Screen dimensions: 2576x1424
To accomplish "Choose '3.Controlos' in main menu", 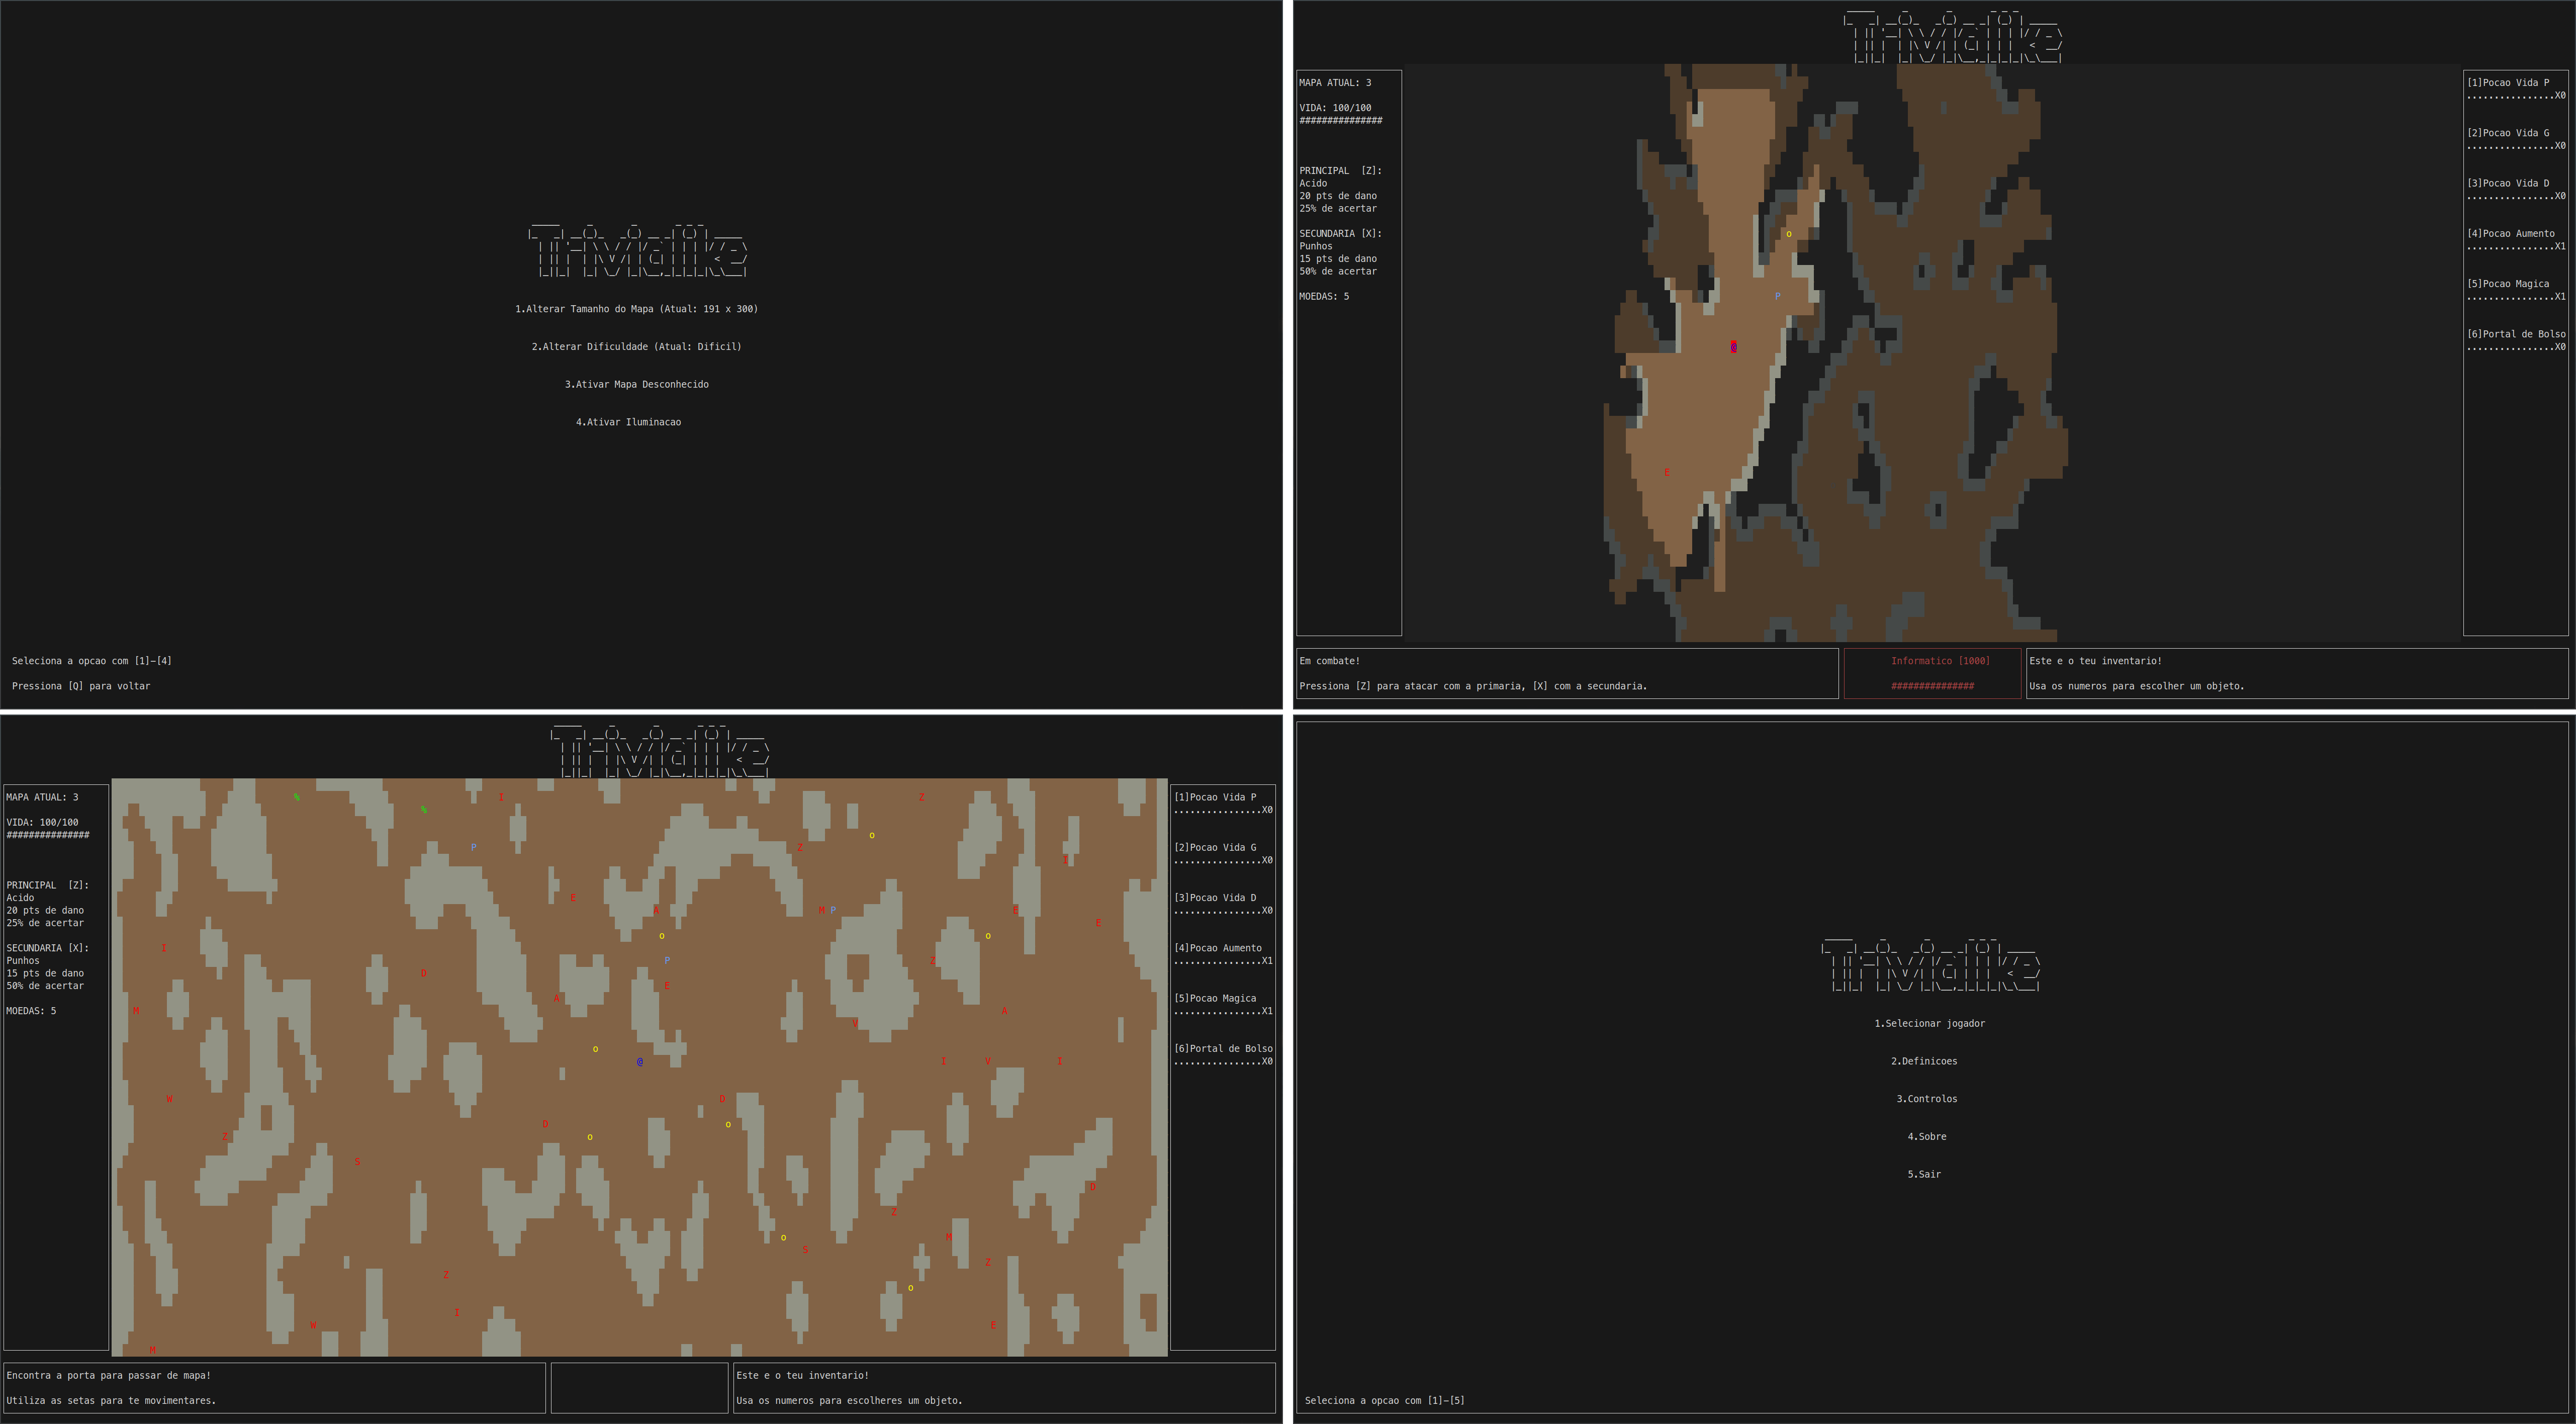I will tap(1926, 1099).
